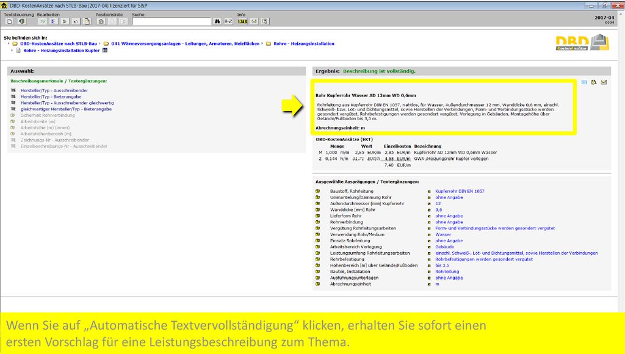Select Hersteller/Typ - Ausschreibender

54,90
